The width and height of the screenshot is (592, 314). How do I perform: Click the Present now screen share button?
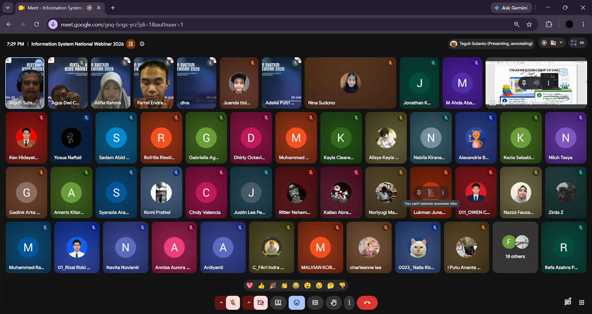[278, 303]
